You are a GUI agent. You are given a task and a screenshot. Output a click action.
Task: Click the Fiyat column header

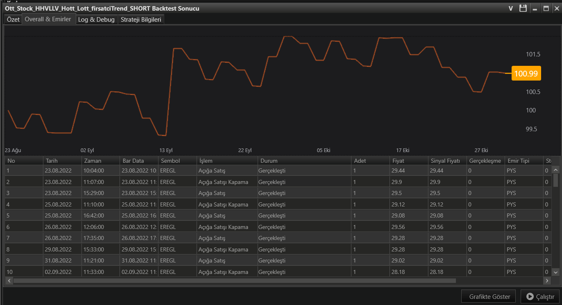[409, 161]
